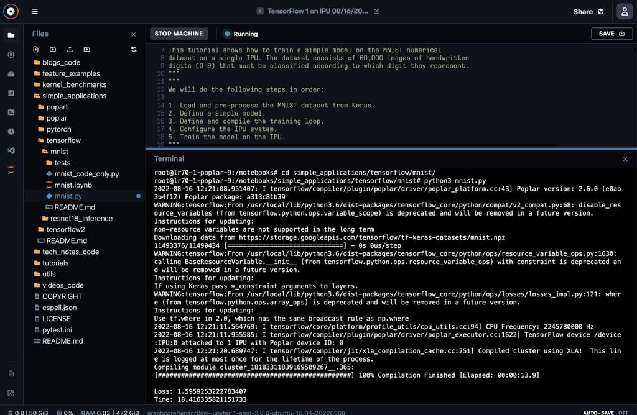The image size is (637, 415).
Task: Open the LICENSE file
Action: pyautogui.click(x=52, y=319)
